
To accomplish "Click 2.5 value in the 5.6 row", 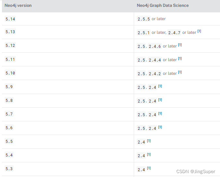I will [141, 128].
